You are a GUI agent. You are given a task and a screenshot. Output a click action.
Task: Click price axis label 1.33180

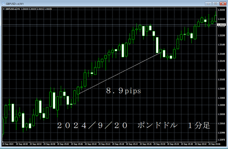point(221,45)
